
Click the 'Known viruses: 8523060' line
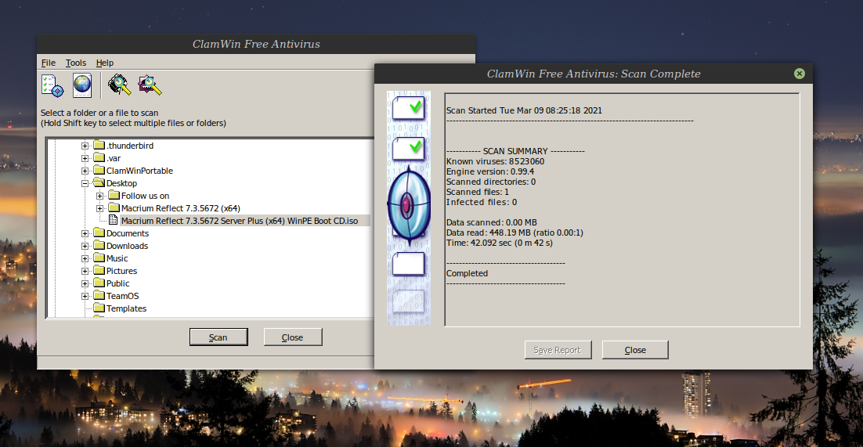[495, 162]
